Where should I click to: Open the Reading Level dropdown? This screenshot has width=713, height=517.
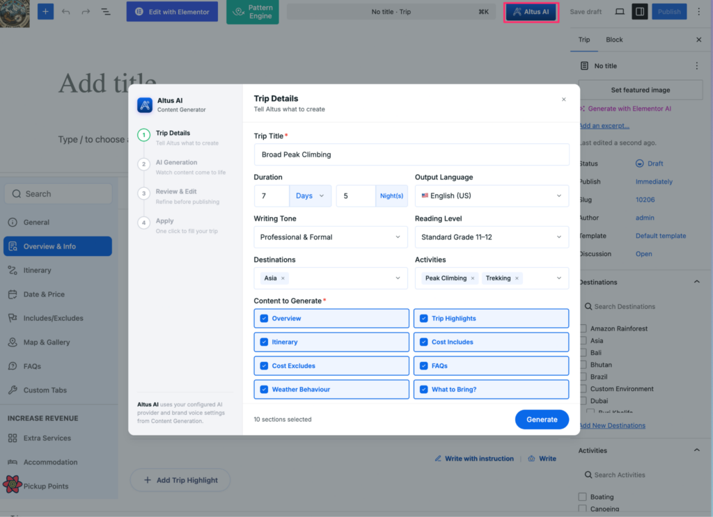point(492,237)
